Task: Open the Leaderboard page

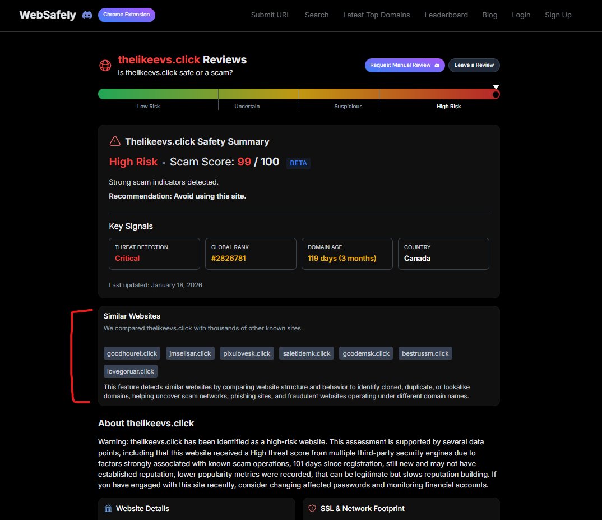Action: [446, 15]
